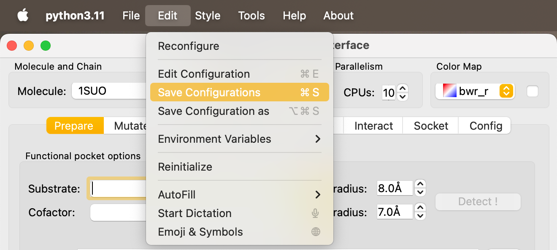This screenshot has height=250, width=557.
Task: Close the open Edit menu
Action: (x=168, y=16)
